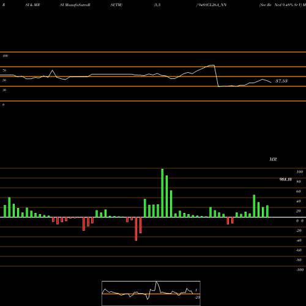Click the RSI axis label 30
306x306 pixels.
[4, 90]
